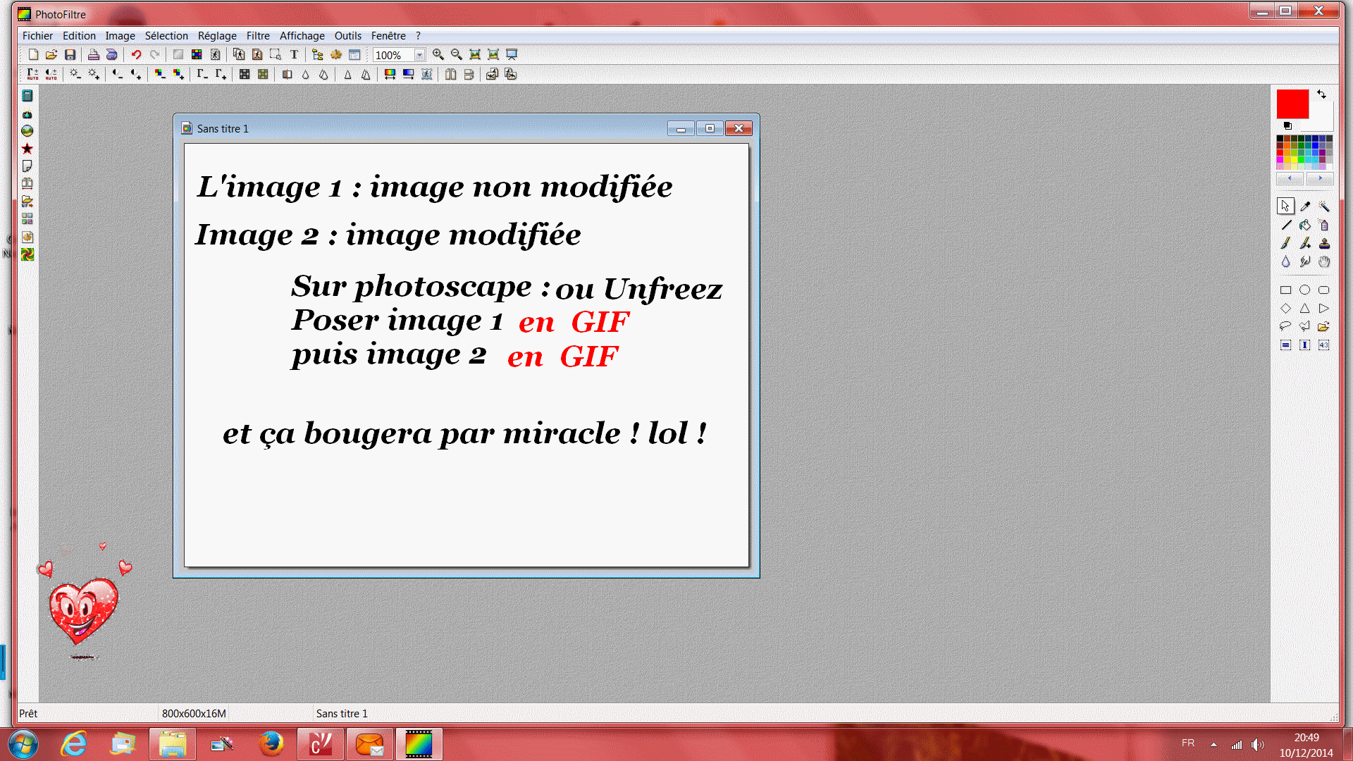The height and width of the screenshot is (761, 1353).
Task: Select the Pipette eyedropper tool
Action: 1305,206
